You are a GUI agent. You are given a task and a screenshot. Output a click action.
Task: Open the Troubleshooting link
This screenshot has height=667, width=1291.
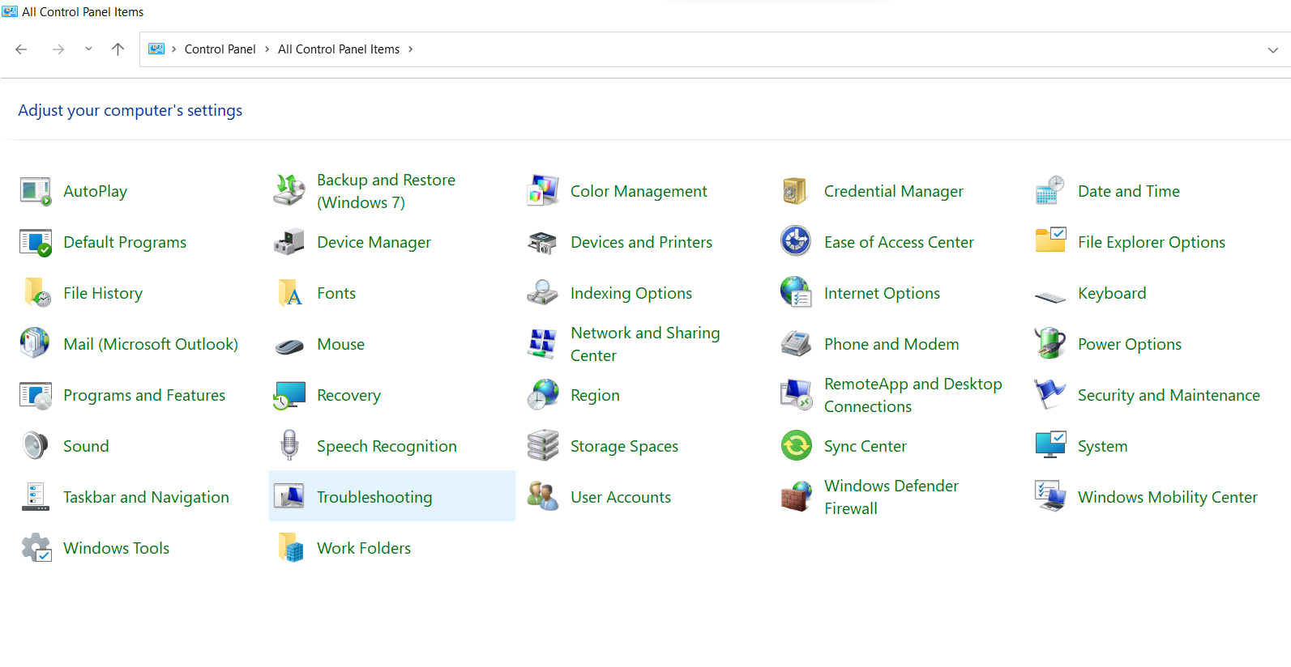(x=374, y=497)
